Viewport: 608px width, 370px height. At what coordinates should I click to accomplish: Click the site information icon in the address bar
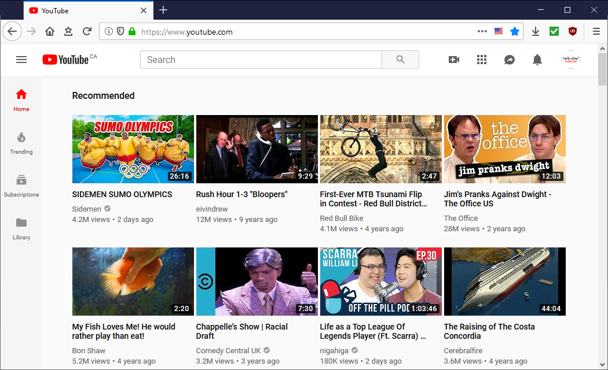pos(109,31)
